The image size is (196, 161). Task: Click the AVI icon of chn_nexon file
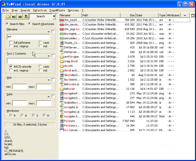point(62,25)
